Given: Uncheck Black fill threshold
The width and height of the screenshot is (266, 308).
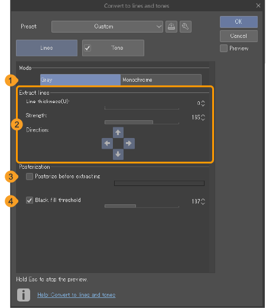Looking at the screenshot, I should (x=30, y=200).
